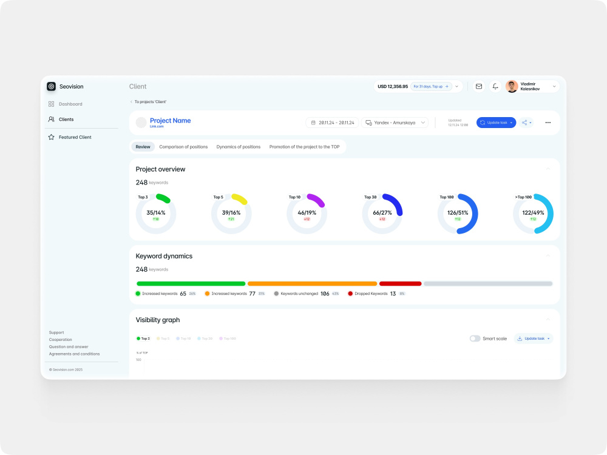Viewport: 607px width, 455px height.
Task: Click Vladimir Kolesnikov's avatar photo
Action: click(x=512, y=86)
